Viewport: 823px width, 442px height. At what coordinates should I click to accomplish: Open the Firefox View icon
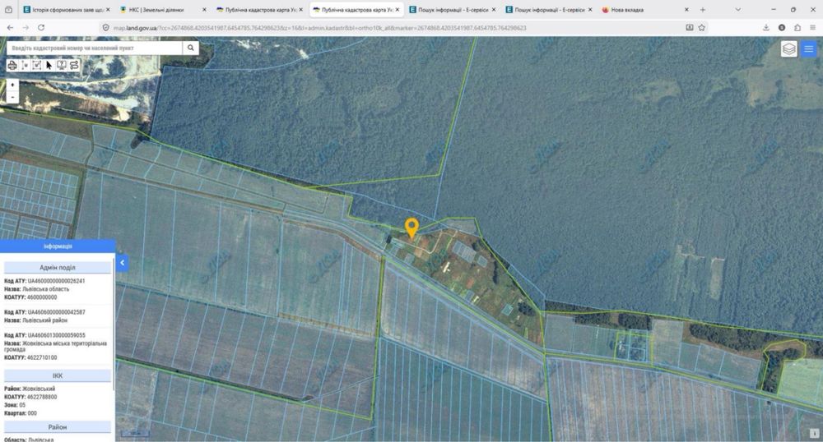tap(8, 9)
